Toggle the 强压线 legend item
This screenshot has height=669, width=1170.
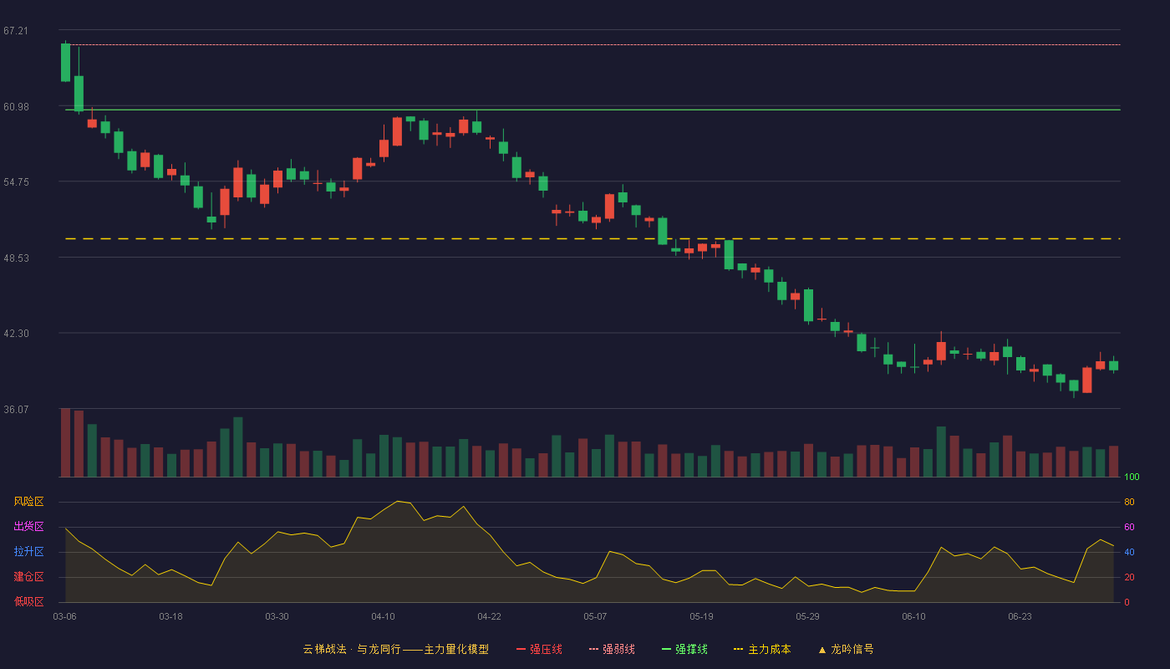539,649
